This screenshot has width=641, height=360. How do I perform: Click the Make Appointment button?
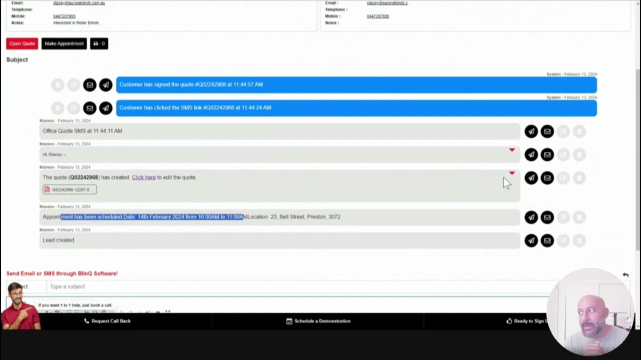click(x=64, y=43)
